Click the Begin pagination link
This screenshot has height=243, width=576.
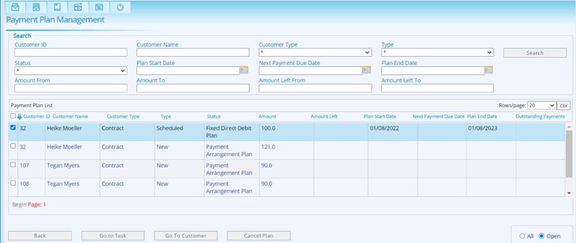click(x=19, y=204)
